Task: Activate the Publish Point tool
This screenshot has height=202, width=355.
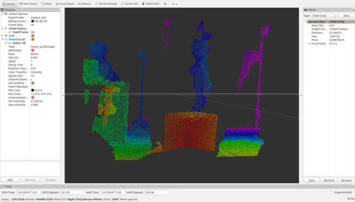Action: (150, 4)
